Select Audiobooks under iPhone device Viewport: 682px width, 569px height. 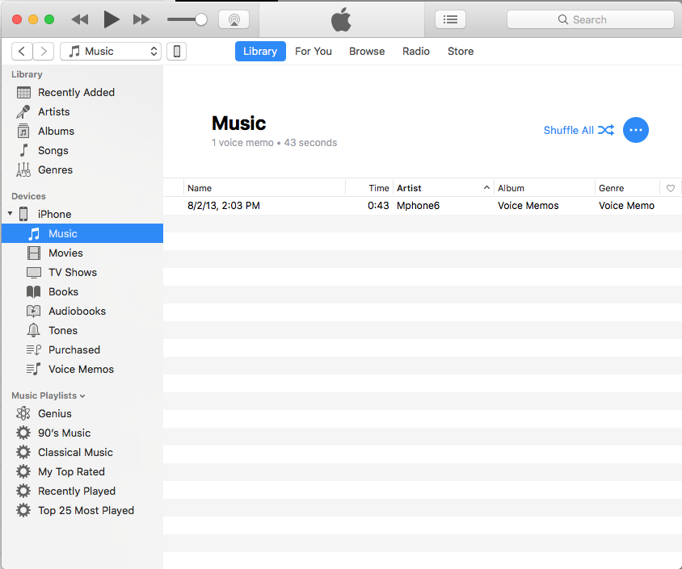pos(82,311)
